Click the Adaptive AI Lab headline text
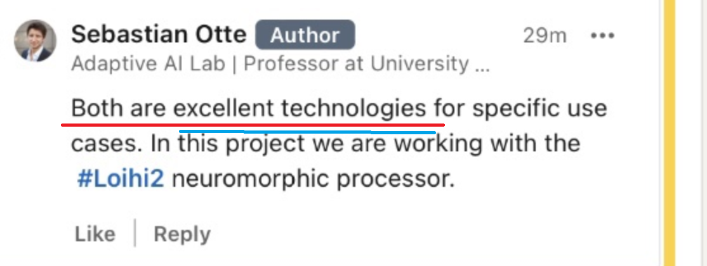Image resolution: width=707 pixels, height=266 pixels. tap(149, 64)
